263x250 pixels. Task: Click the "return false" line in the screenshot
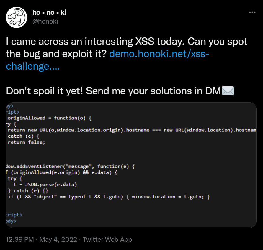tap(28, 142)
